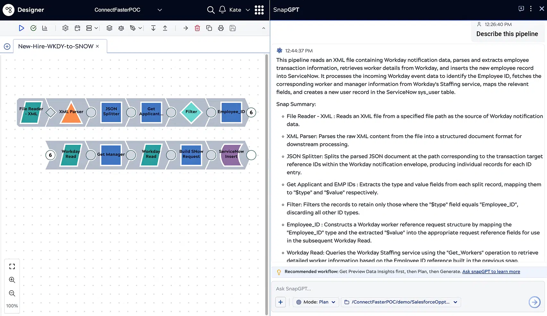Select the Get Manager snap
547x316 pixels.
(111, 155)
